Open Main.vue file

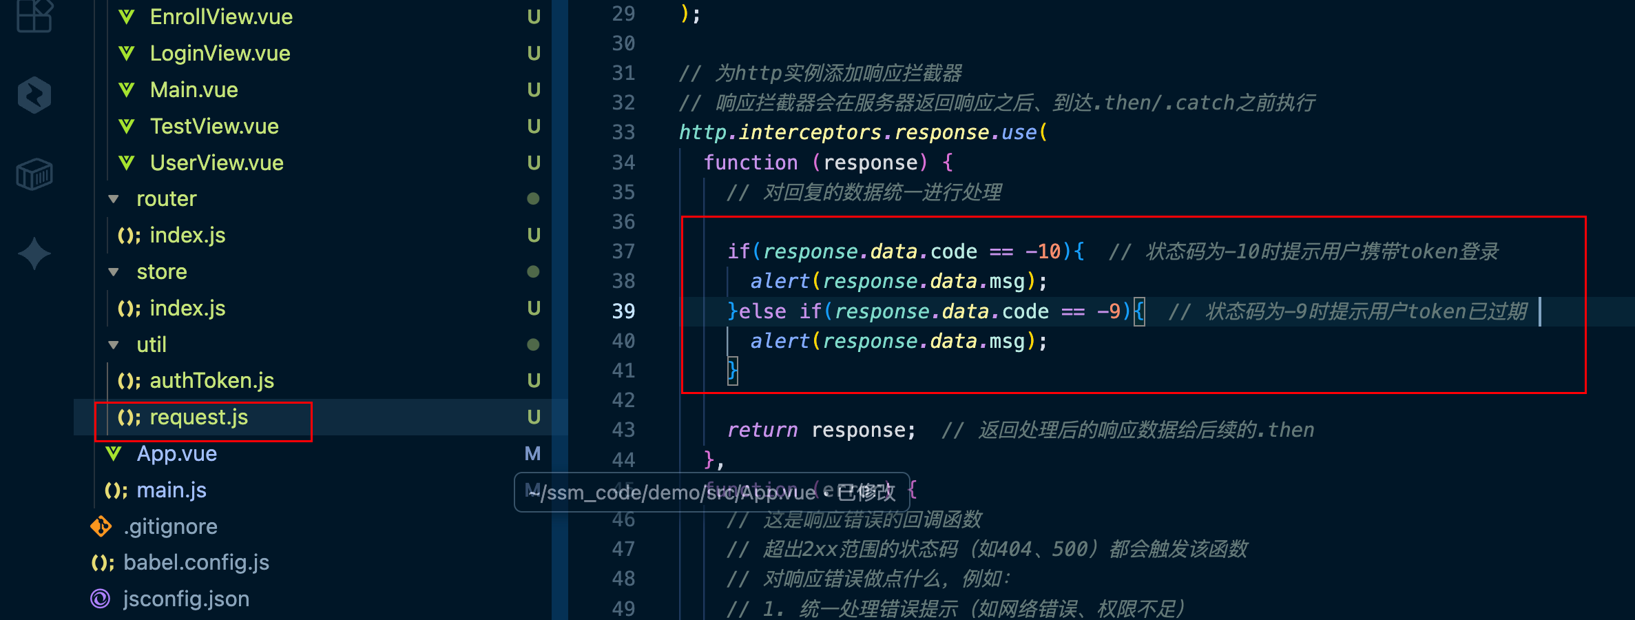[194, 90]
